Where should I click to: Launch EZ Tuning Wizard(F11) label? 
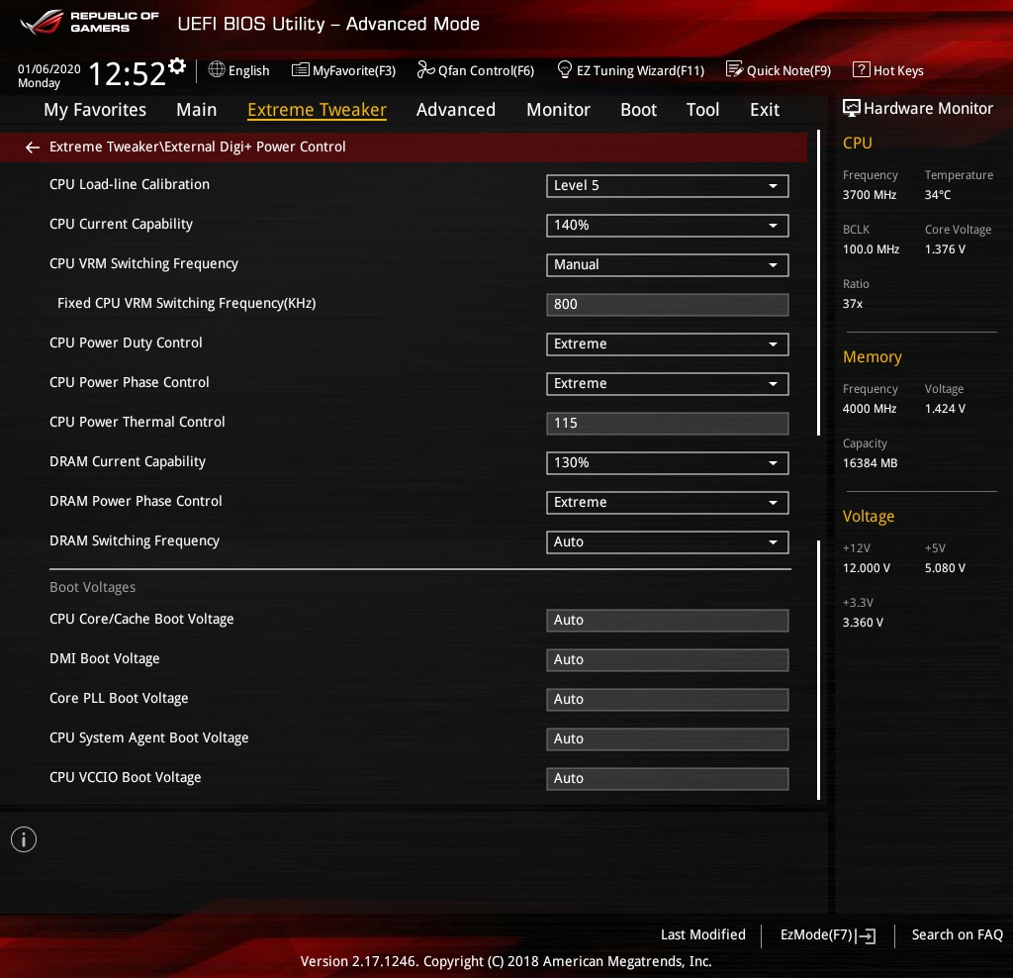tap(640, 70)
